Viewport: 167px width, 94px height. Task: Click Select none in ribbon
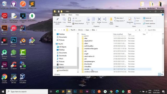pyautogui.click(x=148, y=21)
